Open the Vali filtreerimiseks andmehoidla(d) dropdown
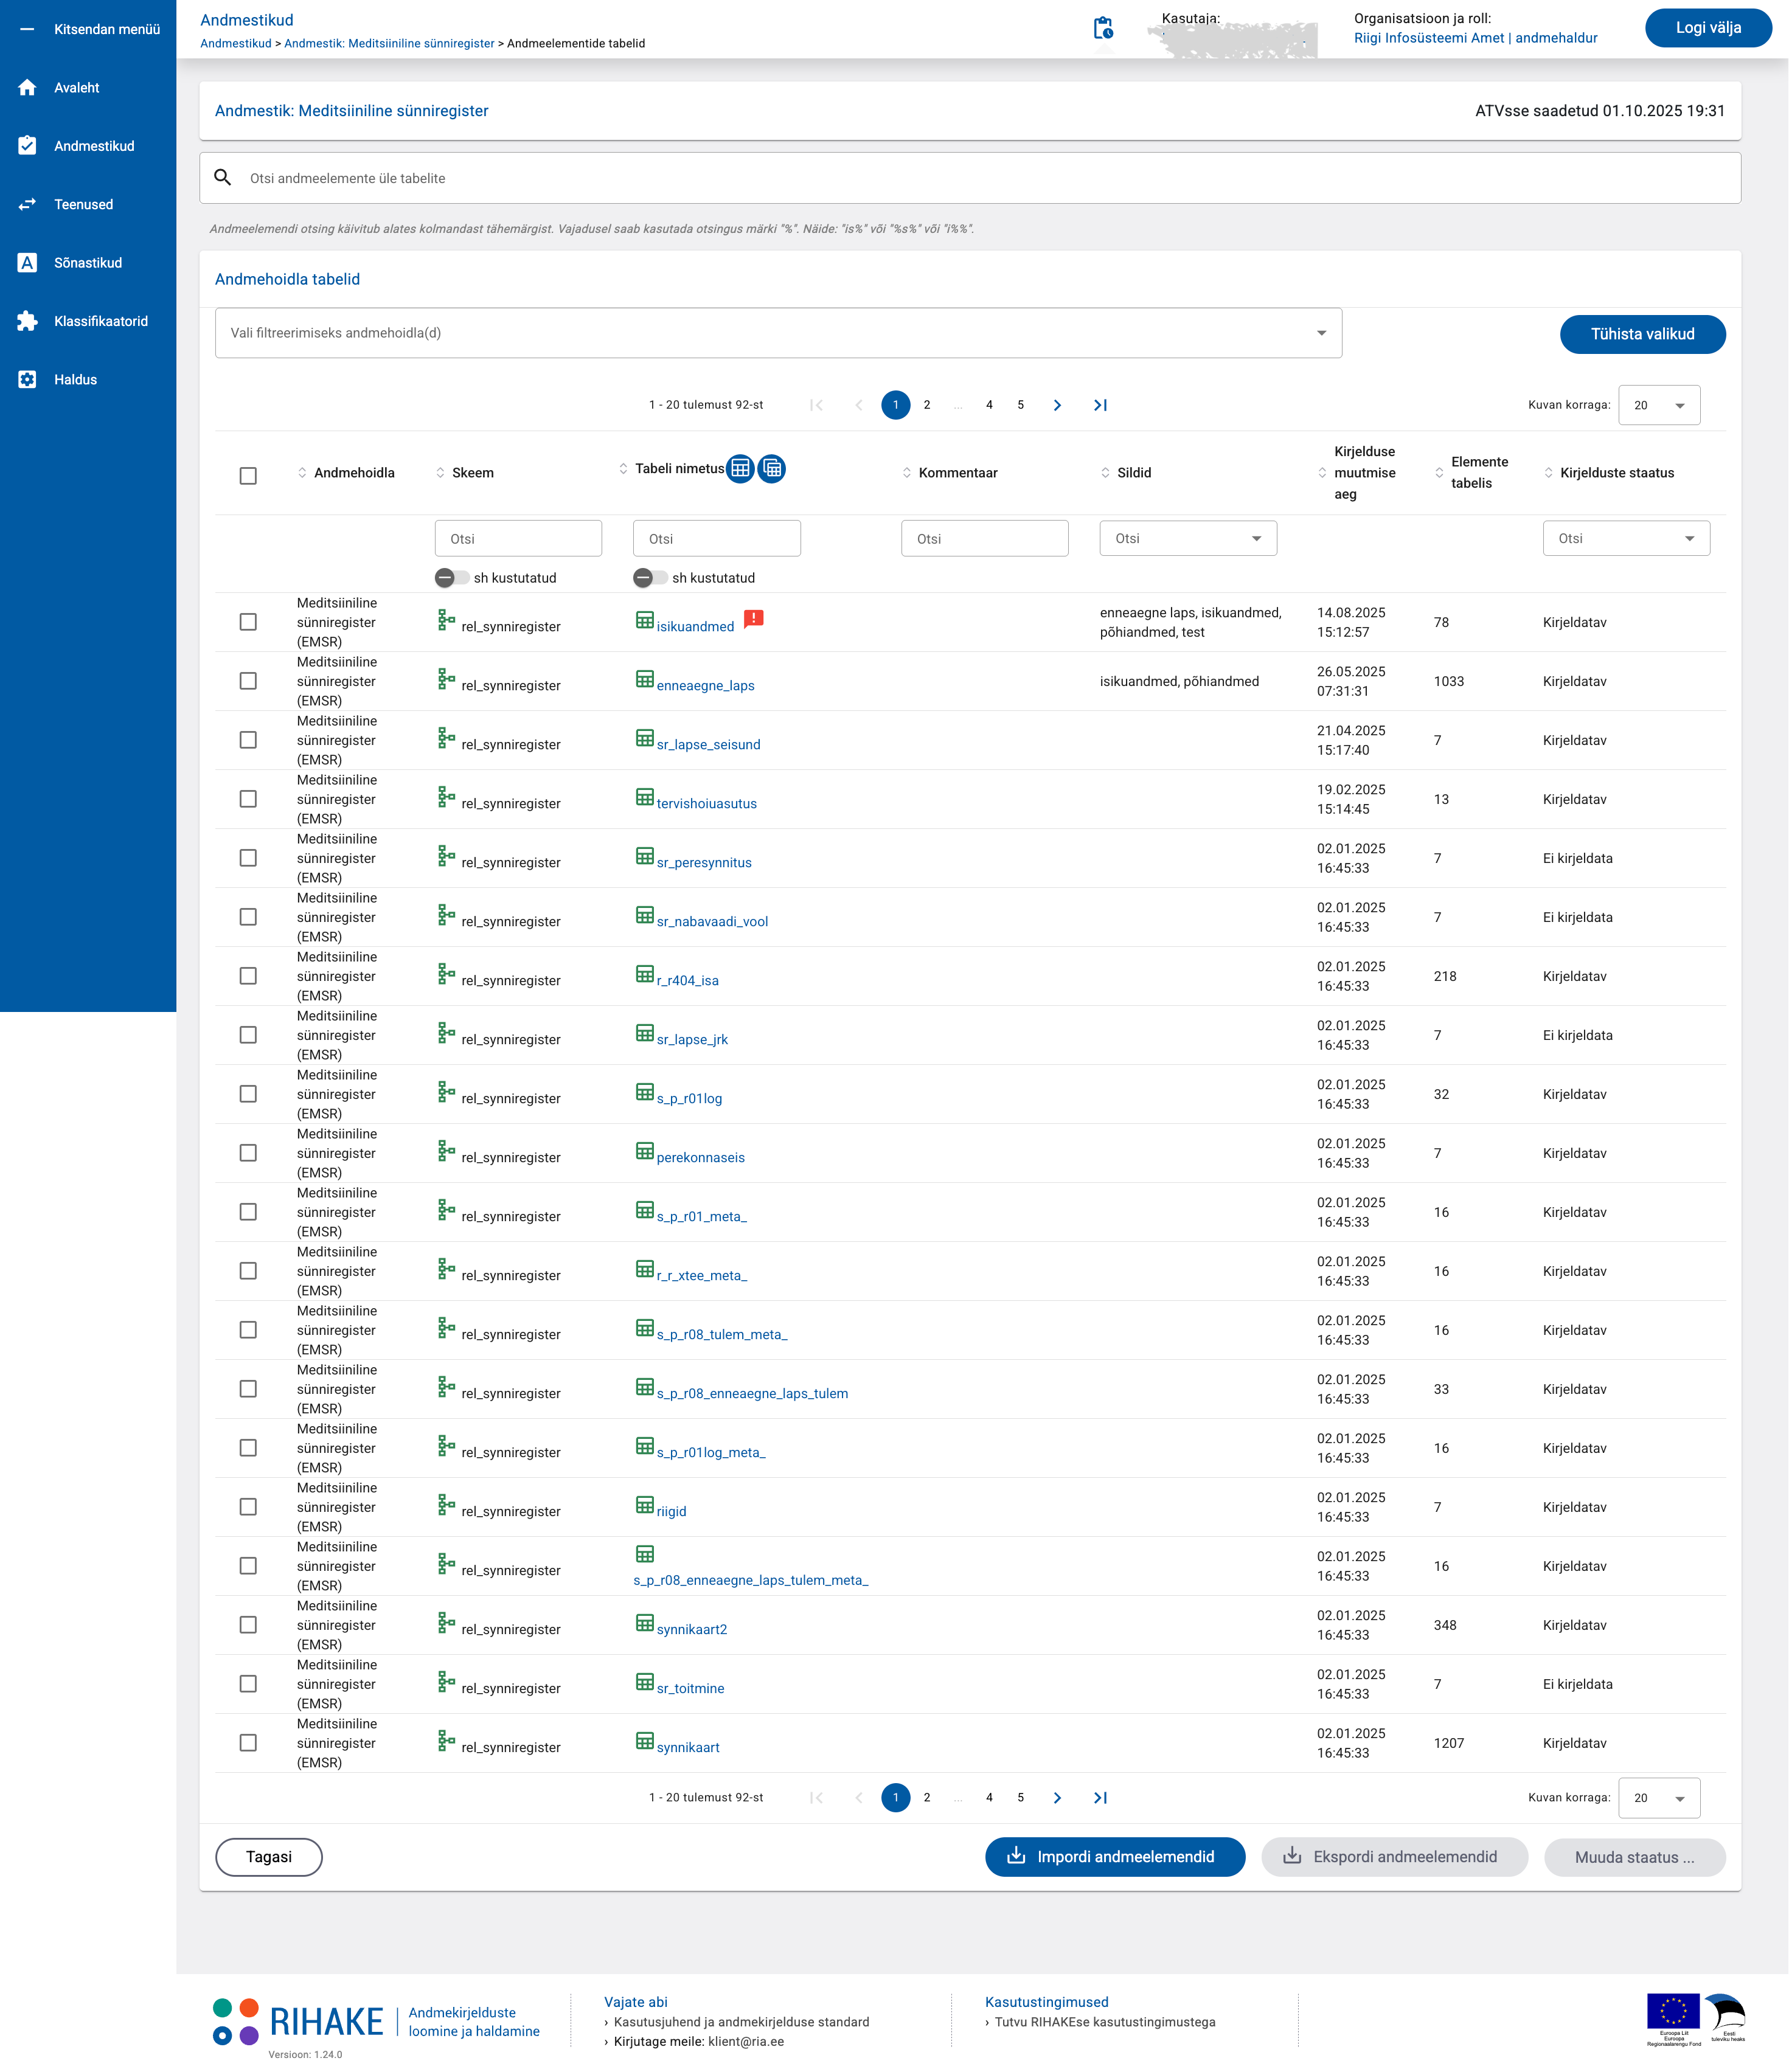The height and width of the screenshot is (2072, 1789). 778,333
